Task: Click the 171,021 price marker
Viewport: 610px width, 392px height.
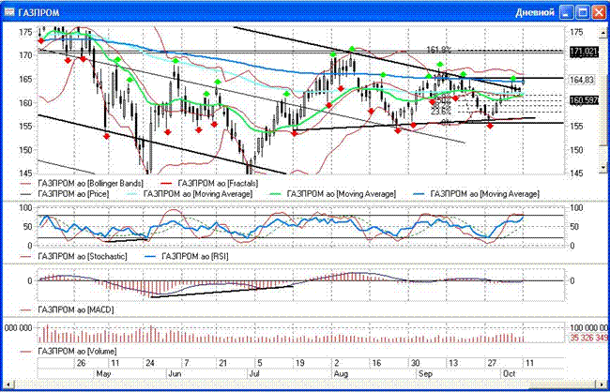Action: click(584, 51)
